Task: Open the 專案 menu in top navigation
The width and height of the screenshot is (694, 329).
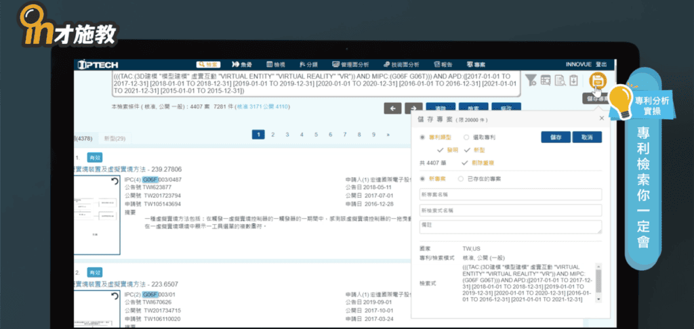Action: (475, 64)
